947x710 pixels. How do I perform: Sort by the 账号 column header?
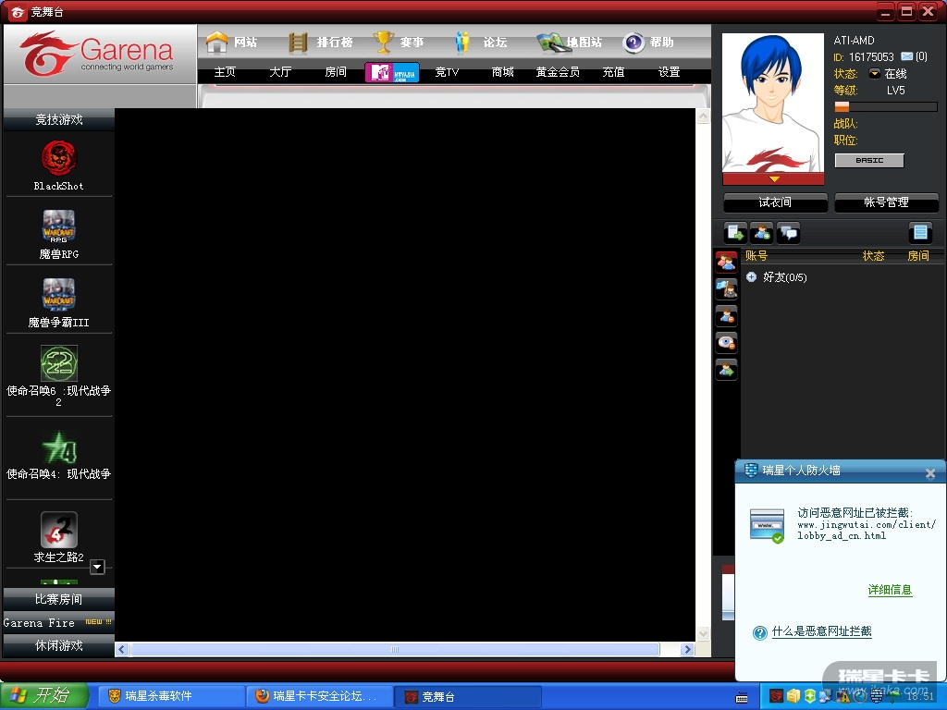756,256
